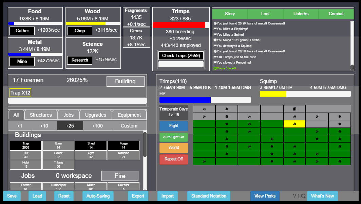This screenshot has height=204, width=361.
Task: Toggle the Auto-Saving option
Action: pyautogui.click(x=98, y=196)
